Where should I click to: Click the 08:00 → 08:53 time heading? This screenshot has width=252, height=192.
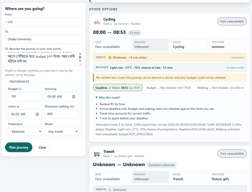click(x=109, y=33)
